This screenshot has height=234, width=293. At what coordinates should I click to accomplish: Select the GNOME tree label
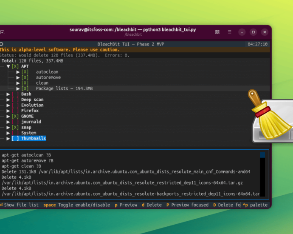point(28,116)
